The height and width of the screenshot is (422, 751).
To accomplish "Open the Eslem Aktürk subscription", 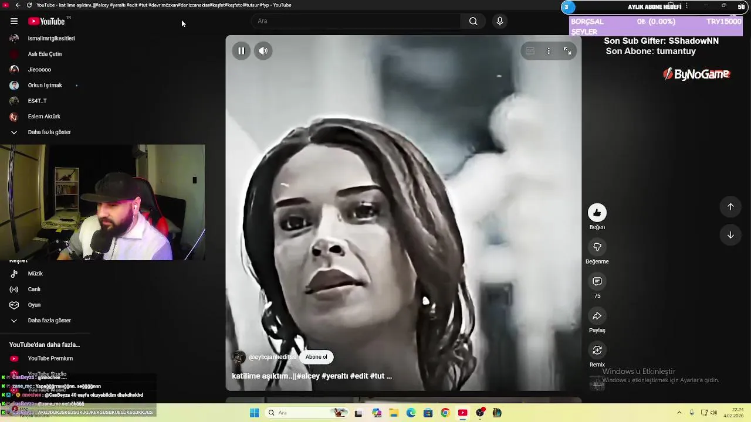I will tap(44, 117).
